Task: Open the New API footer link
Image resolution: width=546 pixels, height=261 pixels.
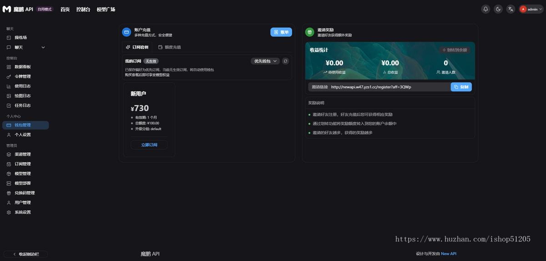Action: point(449,254)
